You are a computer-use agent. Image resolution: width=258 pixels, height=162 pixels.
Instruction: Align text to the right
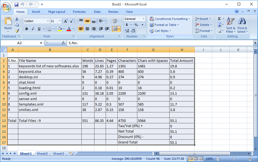tap(93, 29)
